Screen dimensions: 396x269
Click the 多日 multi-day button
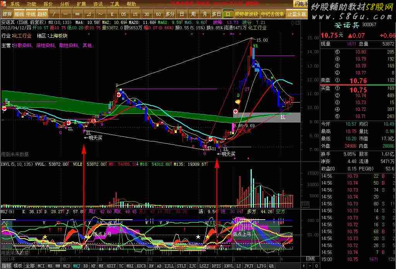click(217, 14)
